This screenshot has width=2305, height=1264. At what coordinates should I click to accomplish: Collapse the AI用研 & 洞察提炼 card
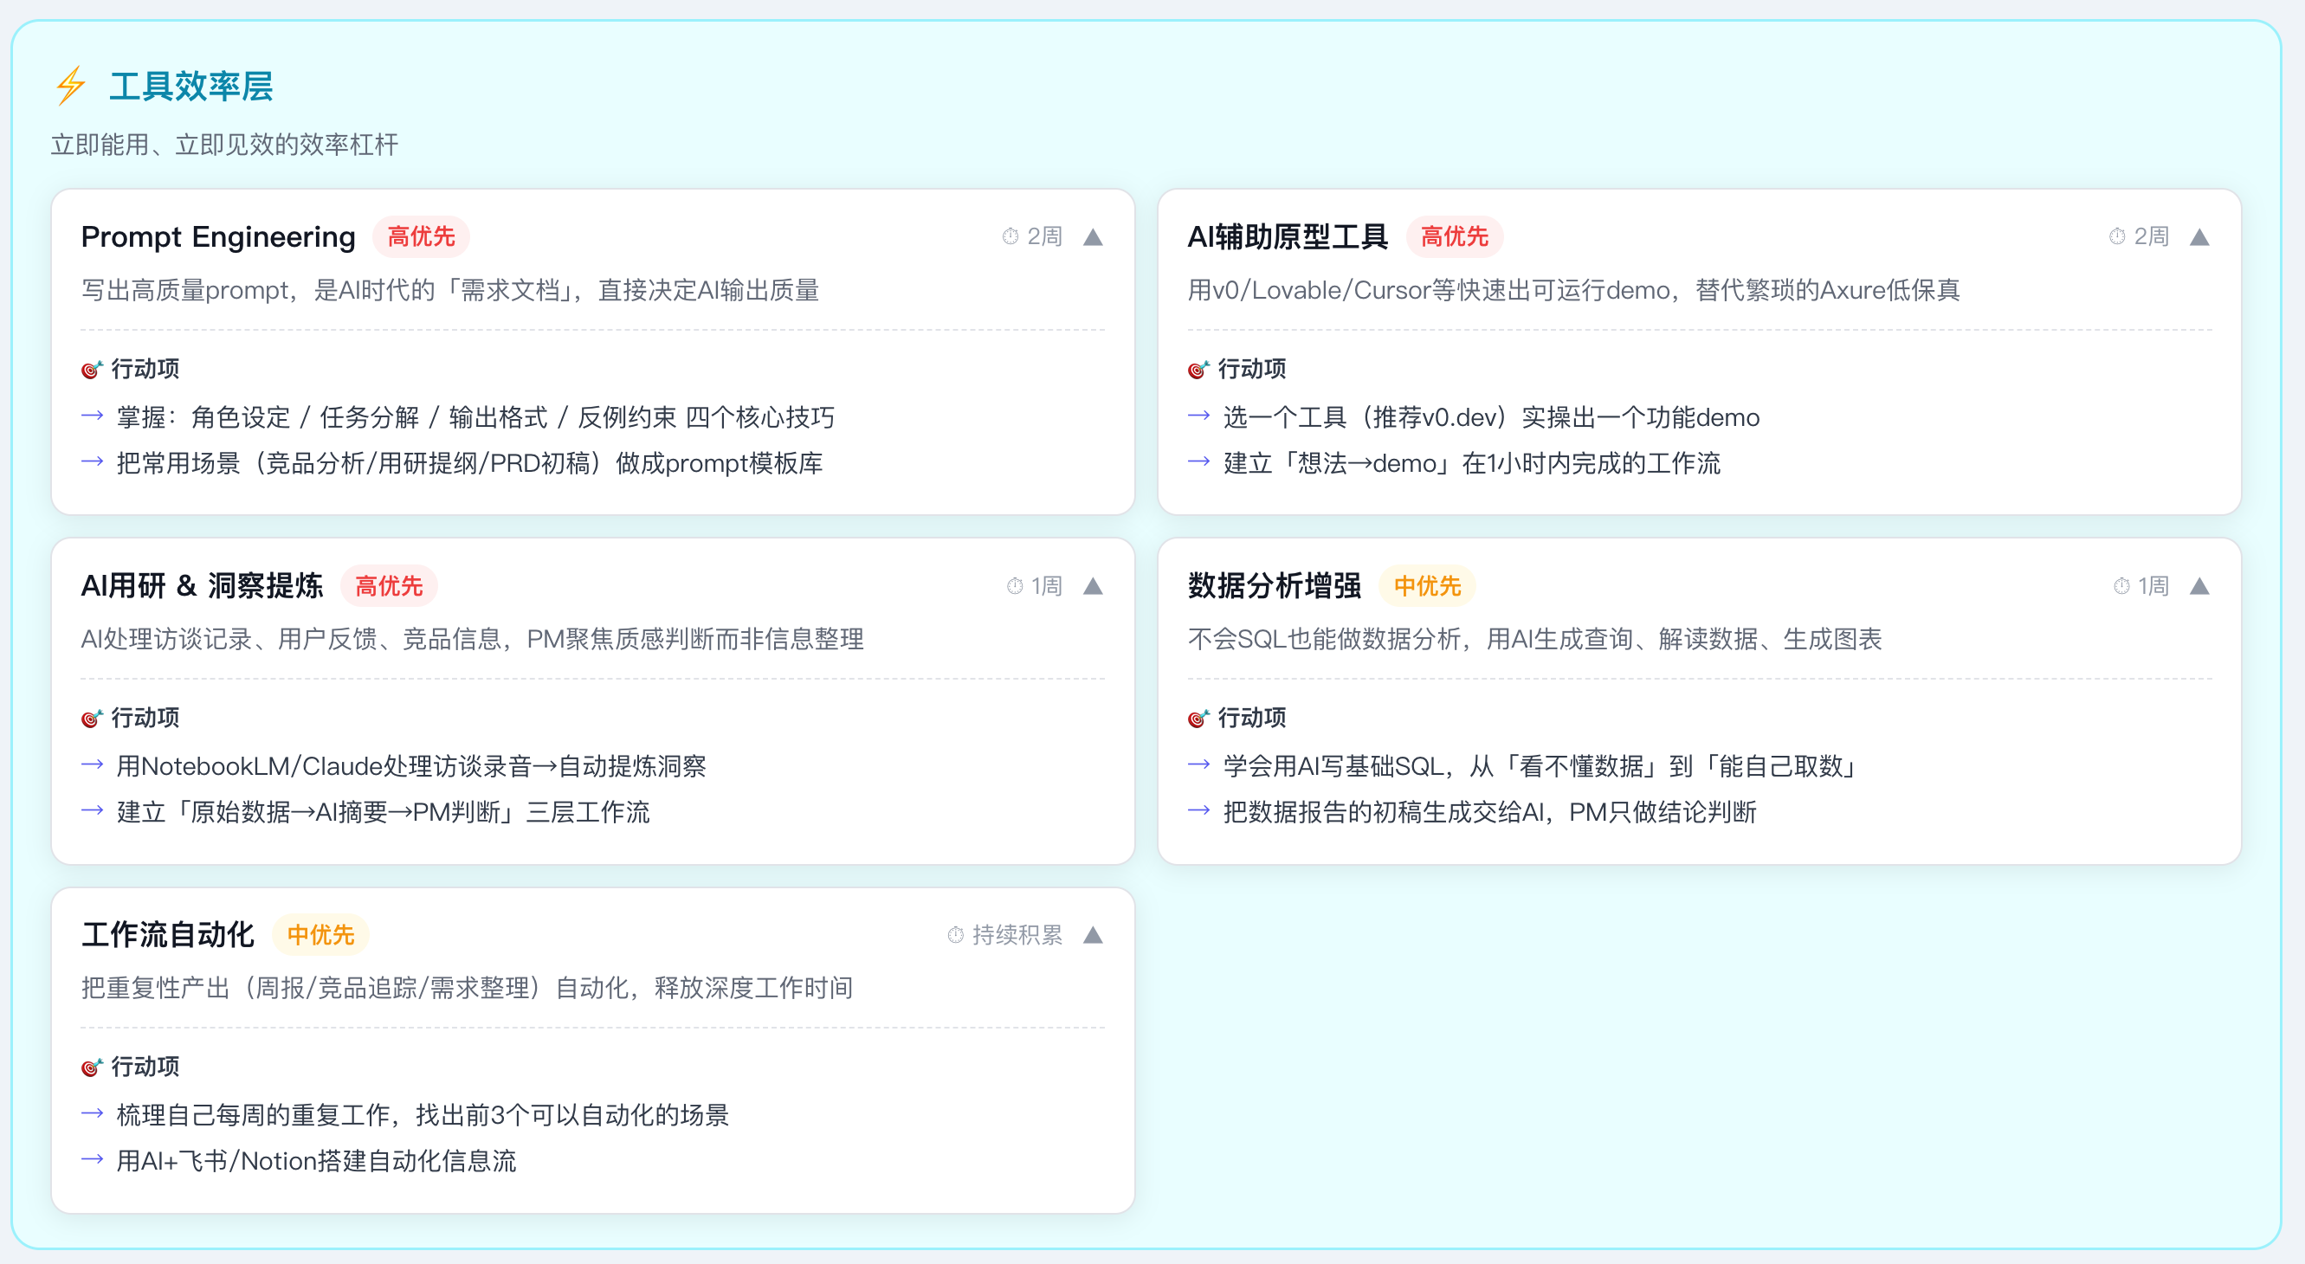1093,586
